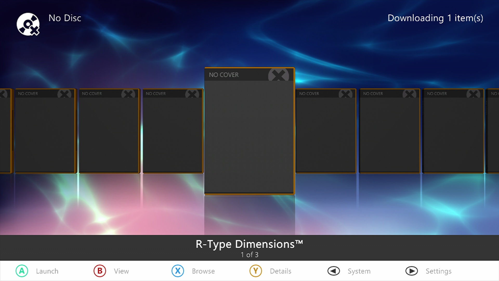This screenshot has height=281, width=499.
Task: Open the Details label
Action: (280, 271)
